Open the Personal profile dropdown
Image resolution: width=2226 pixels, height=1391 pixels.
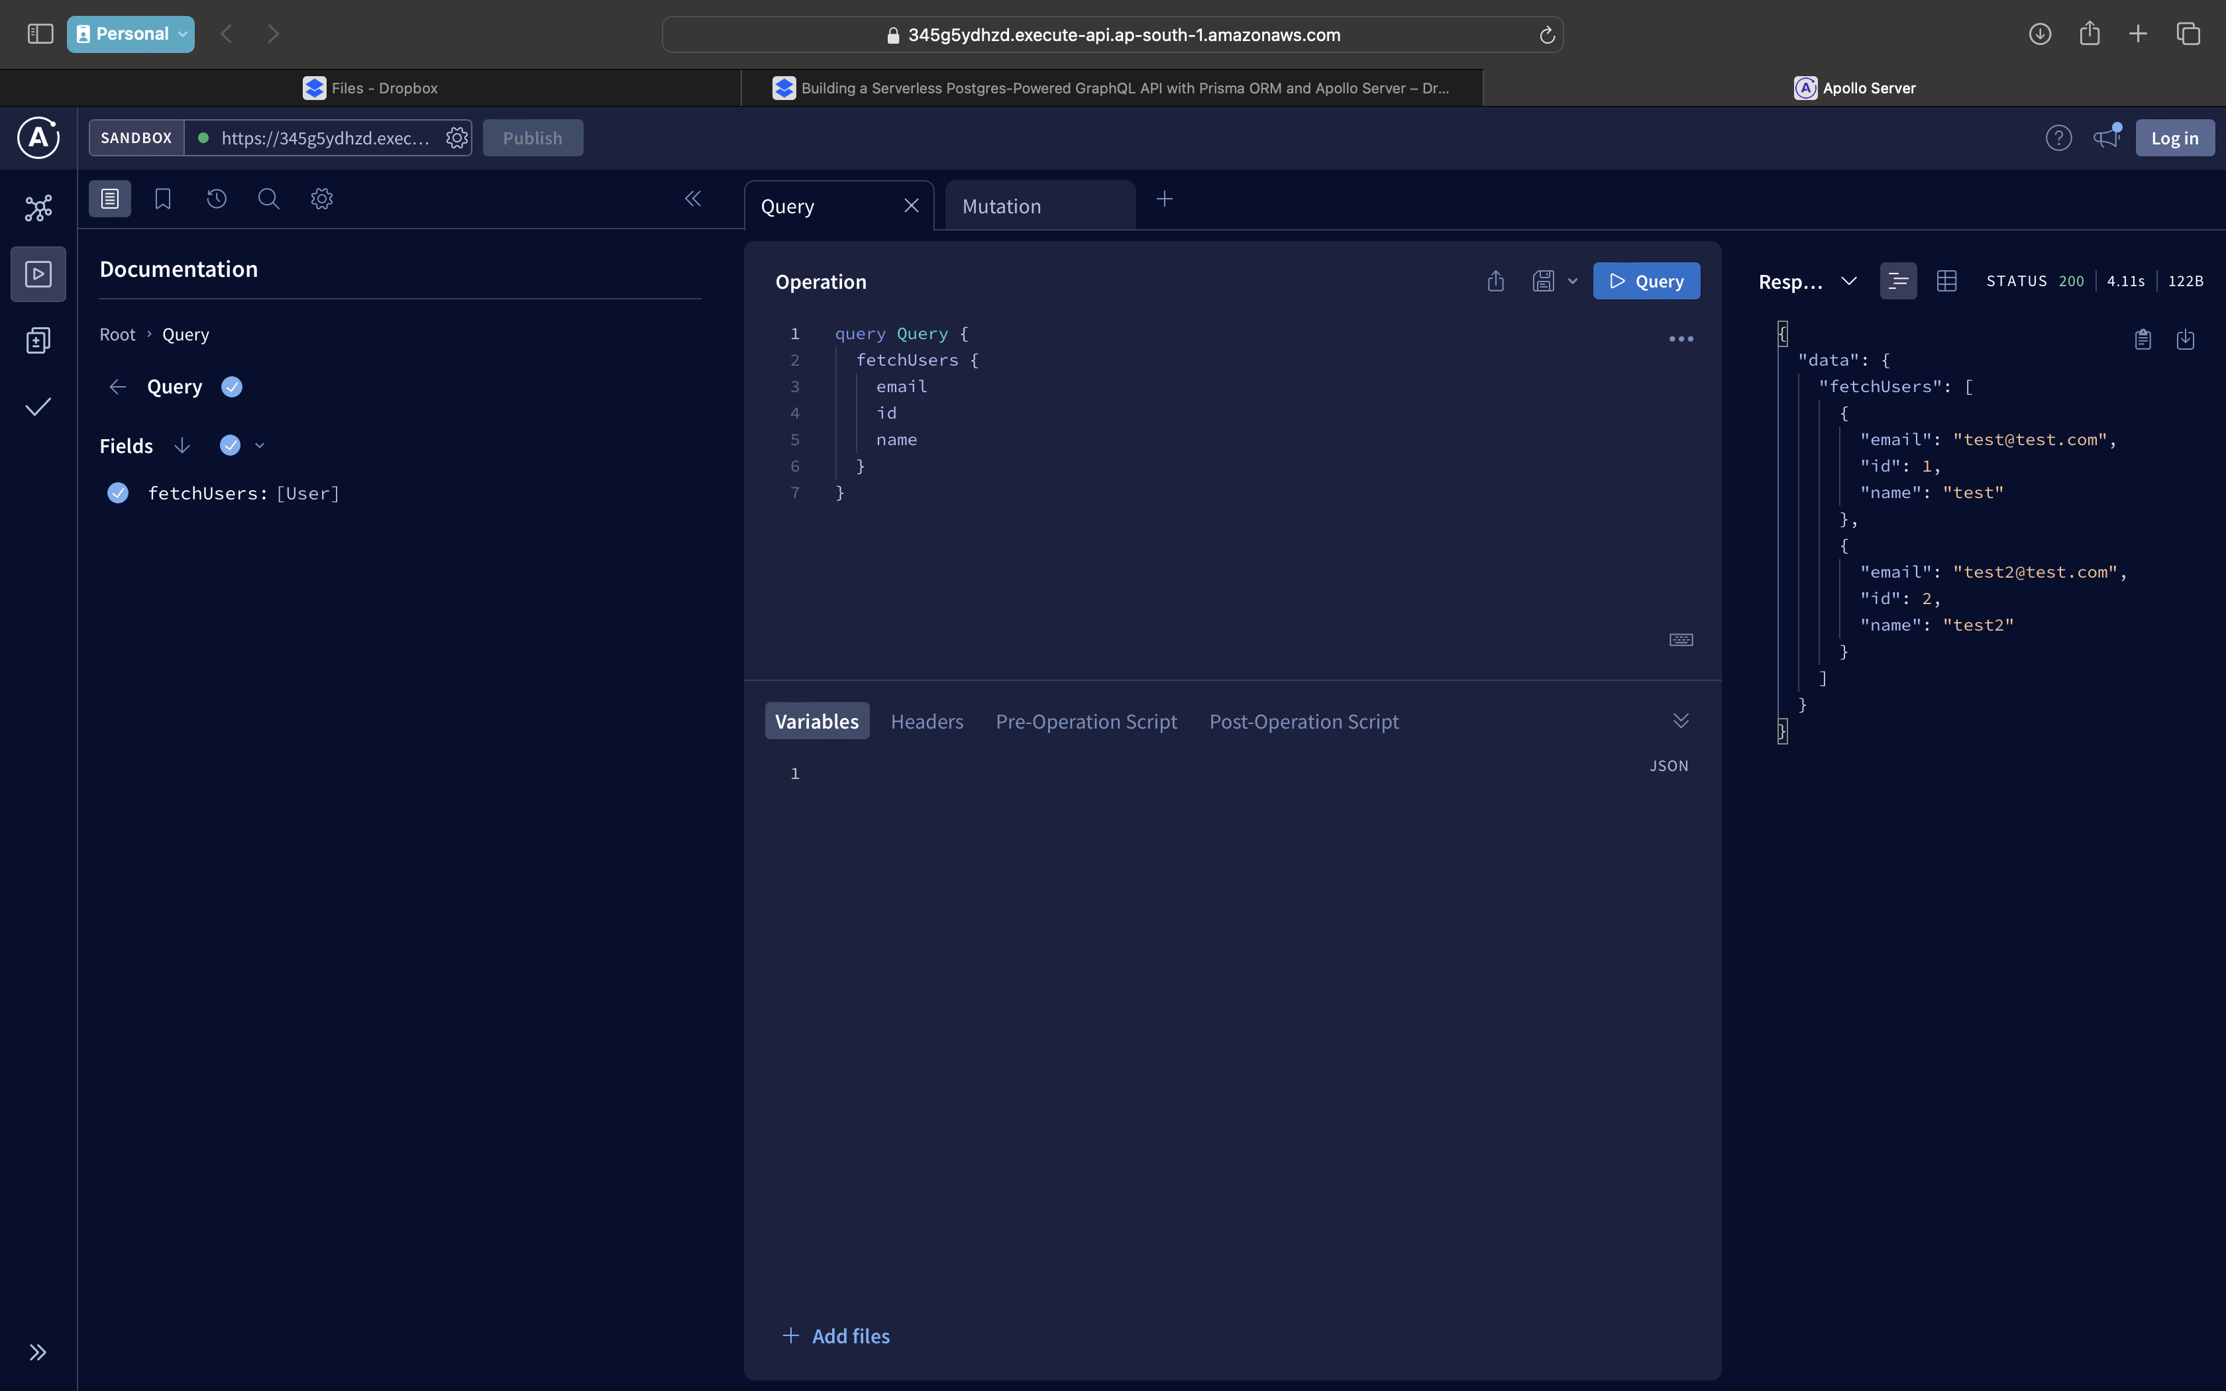tap(131, 34)
